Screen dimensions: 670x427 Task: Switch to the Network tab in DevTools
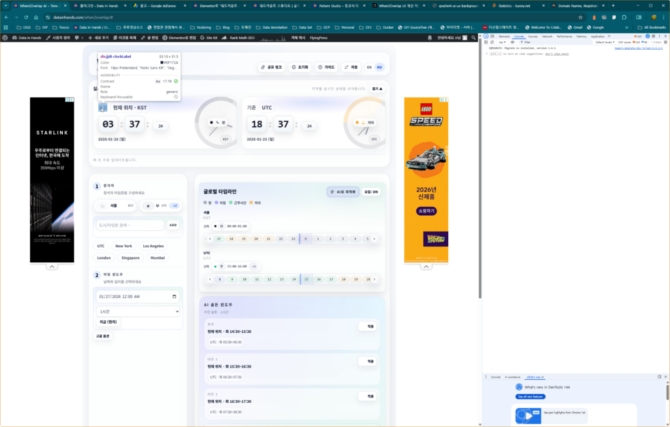point(547,36)
